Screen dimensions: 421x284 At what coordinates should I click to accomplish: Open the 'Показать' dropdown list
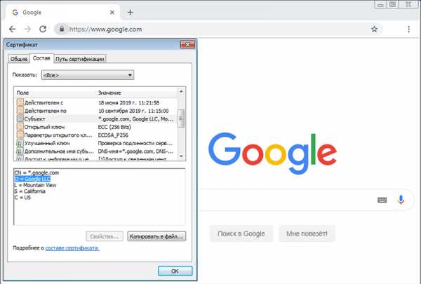pos(88,75)
